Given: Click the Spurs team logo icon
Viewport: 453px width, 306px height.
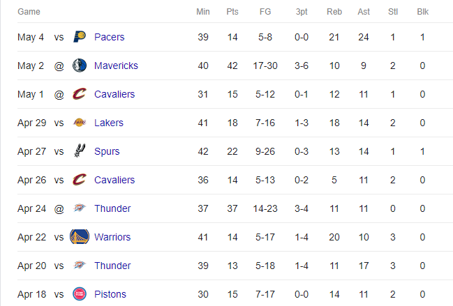Looking at the screenshot, I should (x=80, y=151).
